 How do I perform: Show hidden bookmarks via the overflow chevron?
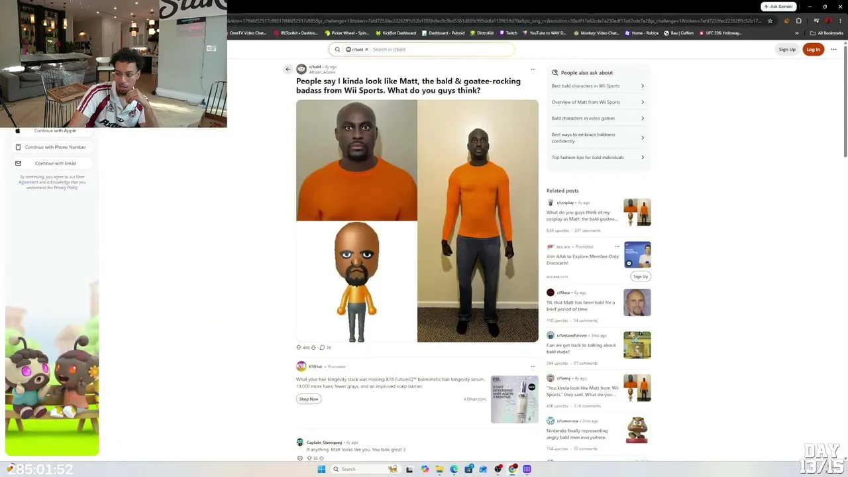point(797,32)
